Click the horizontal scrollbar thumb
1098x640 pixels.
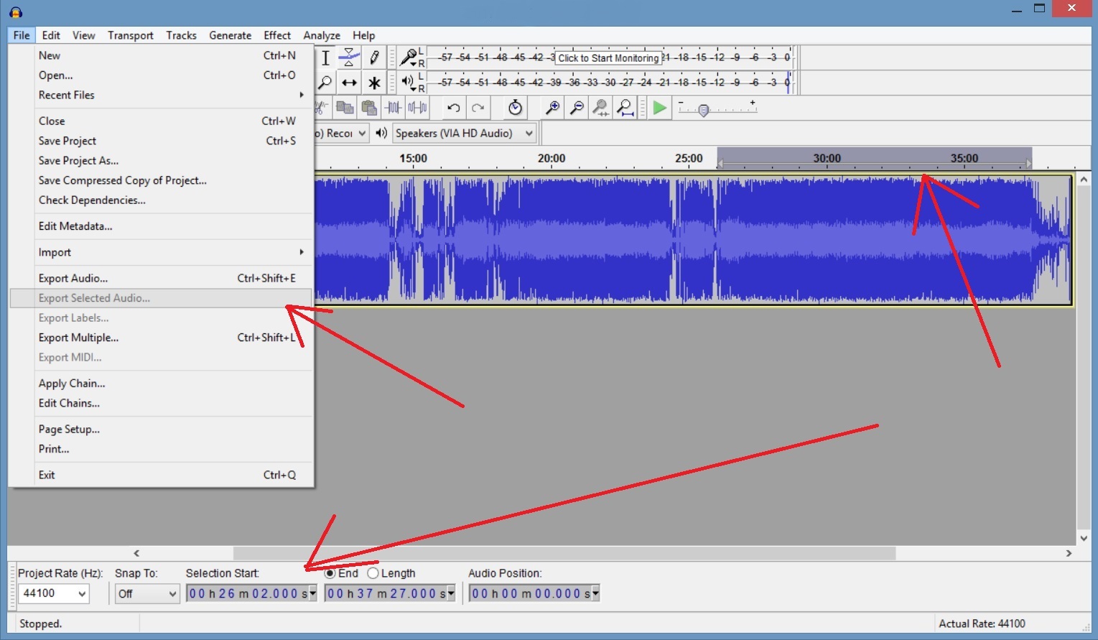(564, 553)
